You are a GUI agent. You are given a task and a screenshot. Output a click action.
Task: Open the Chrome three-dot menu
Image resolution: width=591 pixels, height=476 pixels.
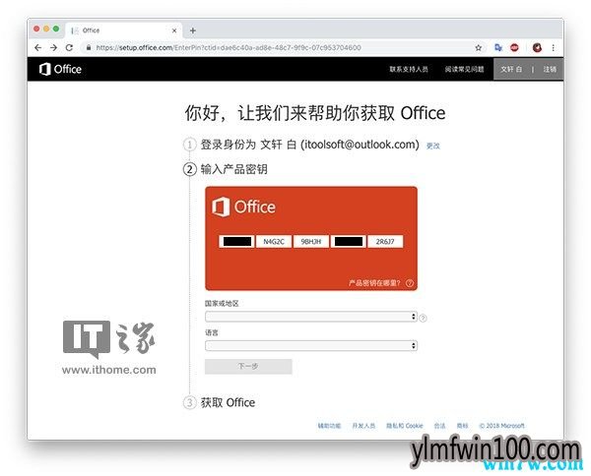point(553,48)
